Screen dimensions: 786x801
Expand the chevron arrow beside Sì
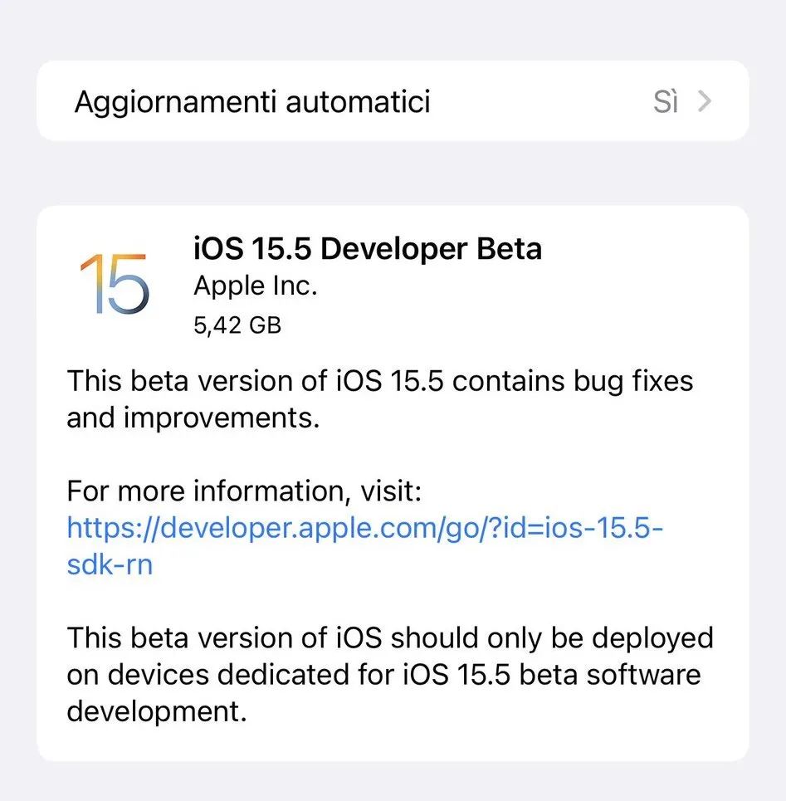coord(705,102)
